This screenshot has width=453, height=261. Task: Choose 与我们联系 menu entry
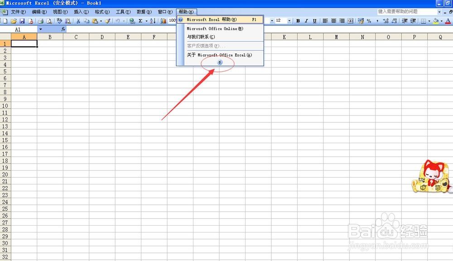pos(220,37)
